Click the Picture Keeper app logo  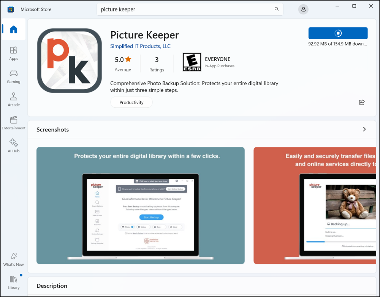click(70, 60)
